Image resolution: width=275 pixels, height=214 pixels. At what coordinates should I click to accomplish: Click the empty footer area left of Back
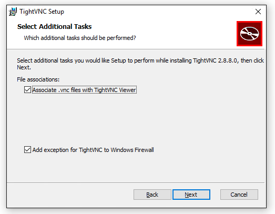tap(70, 195)
